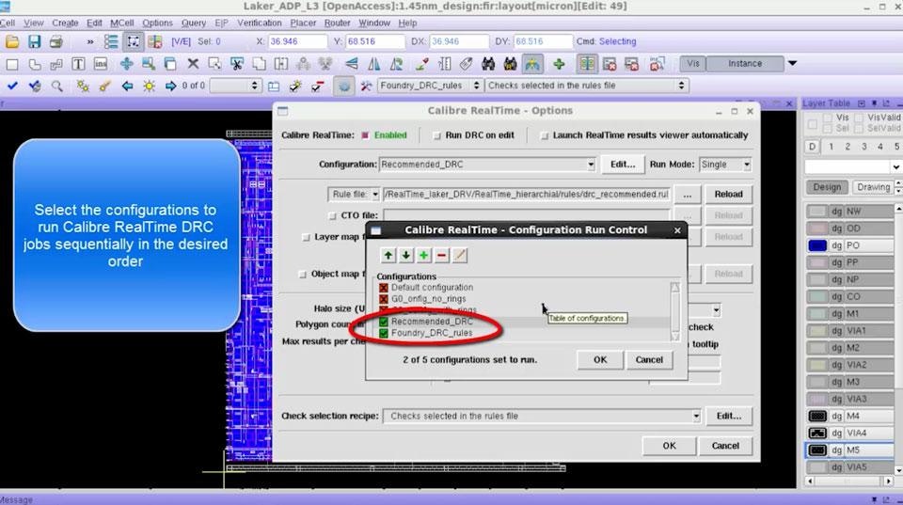The height and width of the screenshot is (505, 903).
Task: Move configuration up with green up arrow
Action: [388, 255]
